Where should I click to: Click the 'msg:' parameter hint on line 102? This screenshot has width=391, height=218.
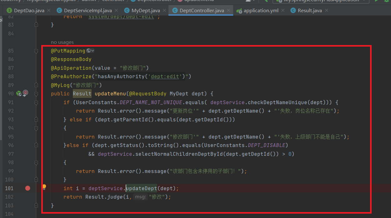[140, 197]
